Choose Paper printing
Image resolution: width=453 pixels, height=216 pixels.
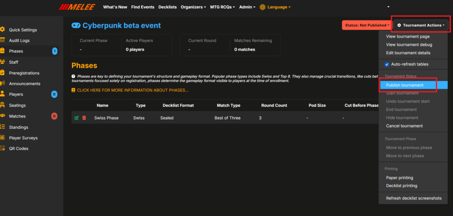pyautogui.click(x=399, y=177)
